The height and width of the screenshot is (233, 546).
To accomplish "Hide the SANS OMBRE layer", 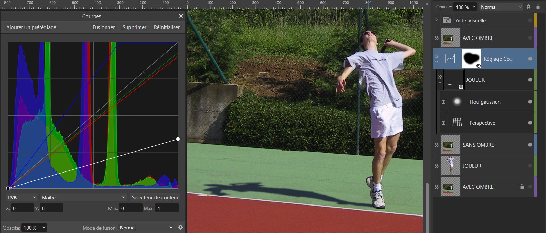I will 530,145.
